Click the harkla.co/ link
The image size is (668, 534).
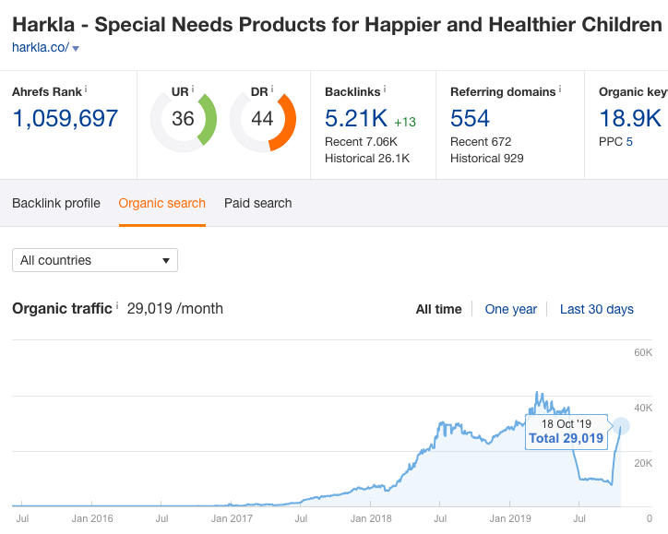tap(40, 47)
